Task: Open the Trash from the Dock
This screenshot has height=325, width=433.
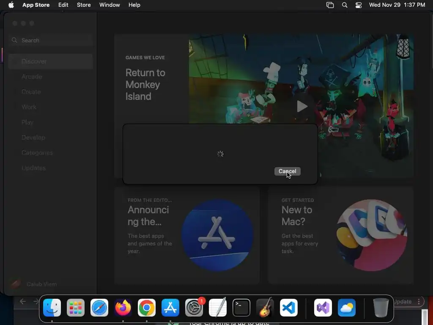Action: 381,308
